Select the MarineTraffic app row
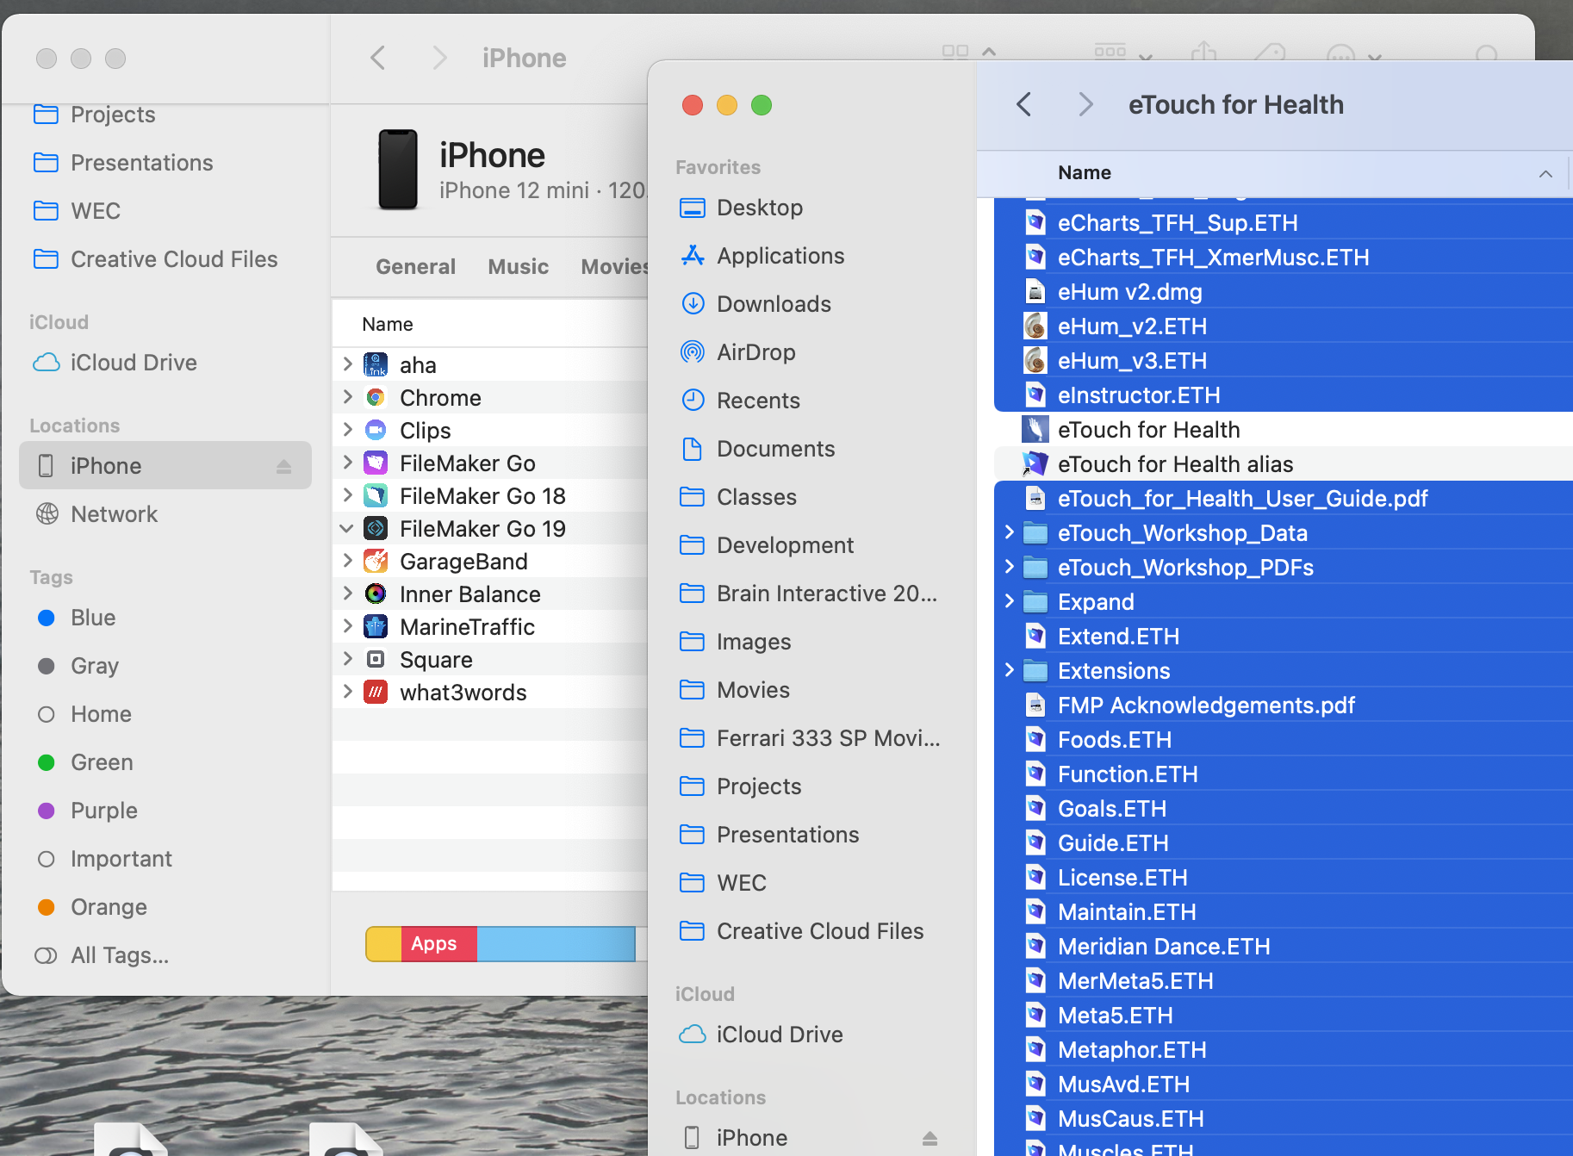Screen dimensions: 1573x1156 pos(489,627)
